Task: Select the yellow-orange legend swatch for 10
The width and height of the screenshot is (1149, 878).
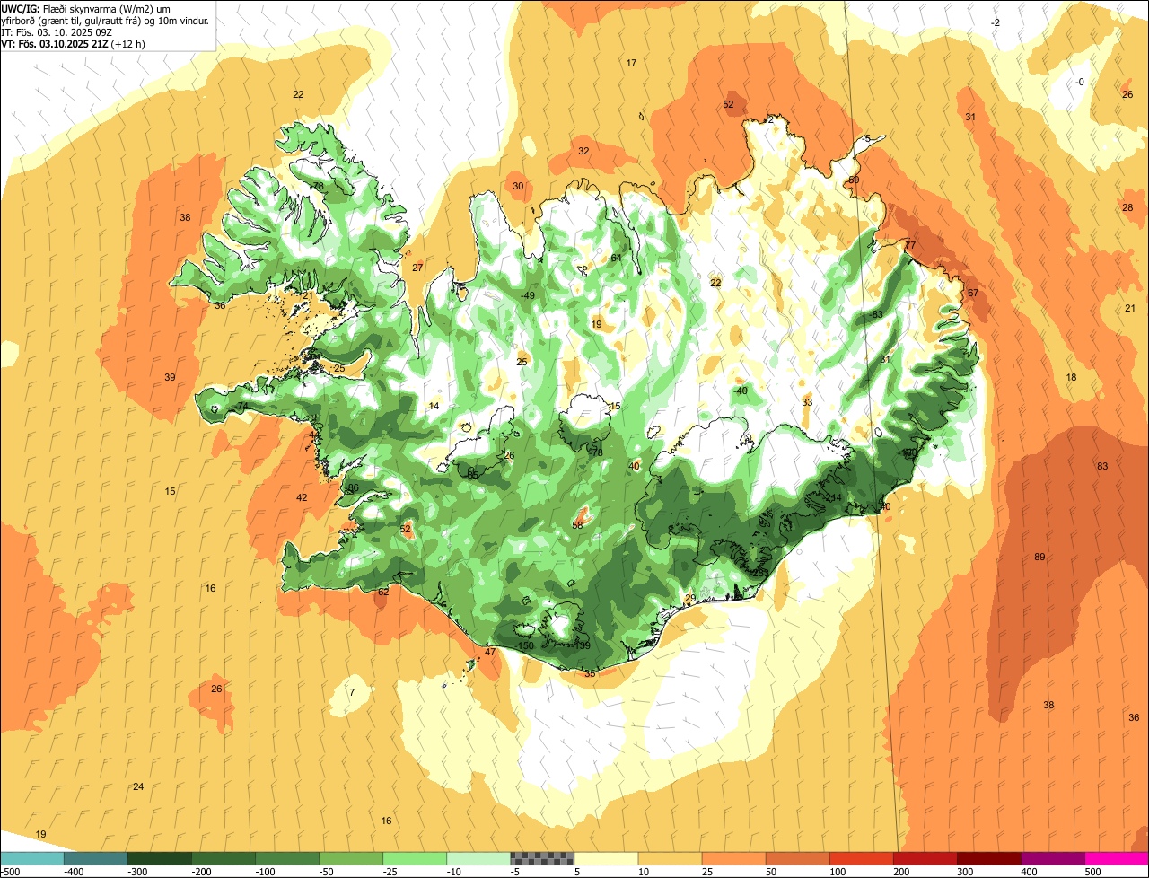Action: click(670, 858)
